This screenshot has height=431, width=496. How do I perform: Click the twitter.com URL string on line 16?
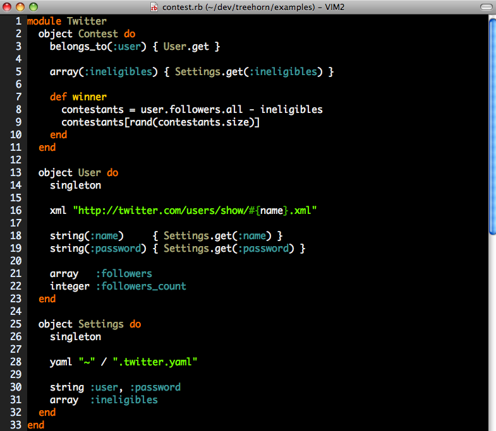195,211
